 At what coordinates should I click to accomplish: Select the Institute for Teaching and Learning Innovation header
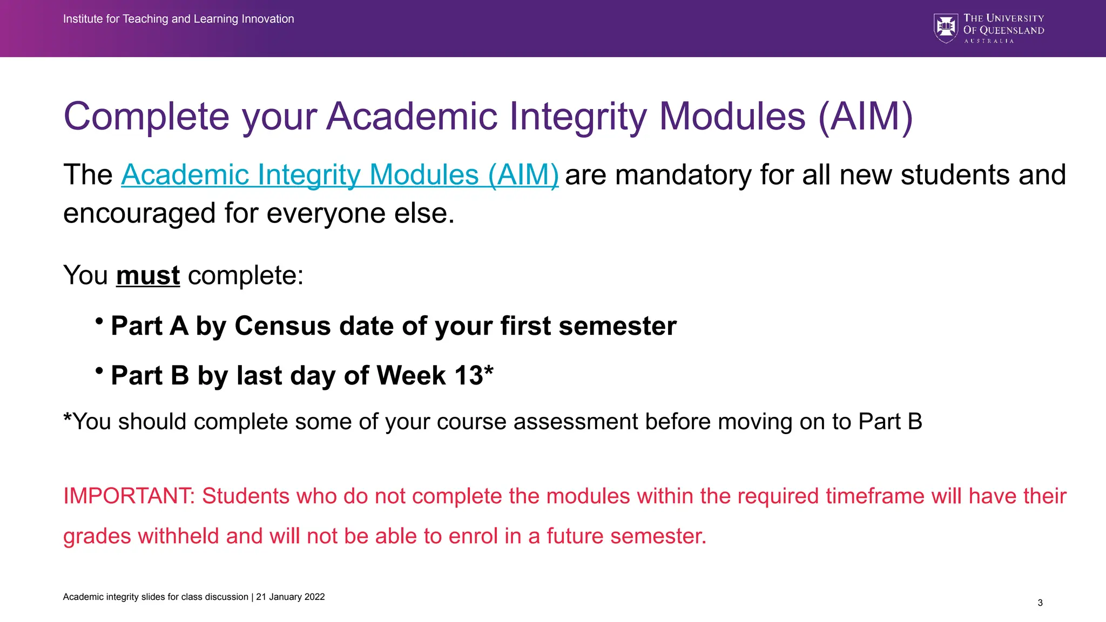178,19
